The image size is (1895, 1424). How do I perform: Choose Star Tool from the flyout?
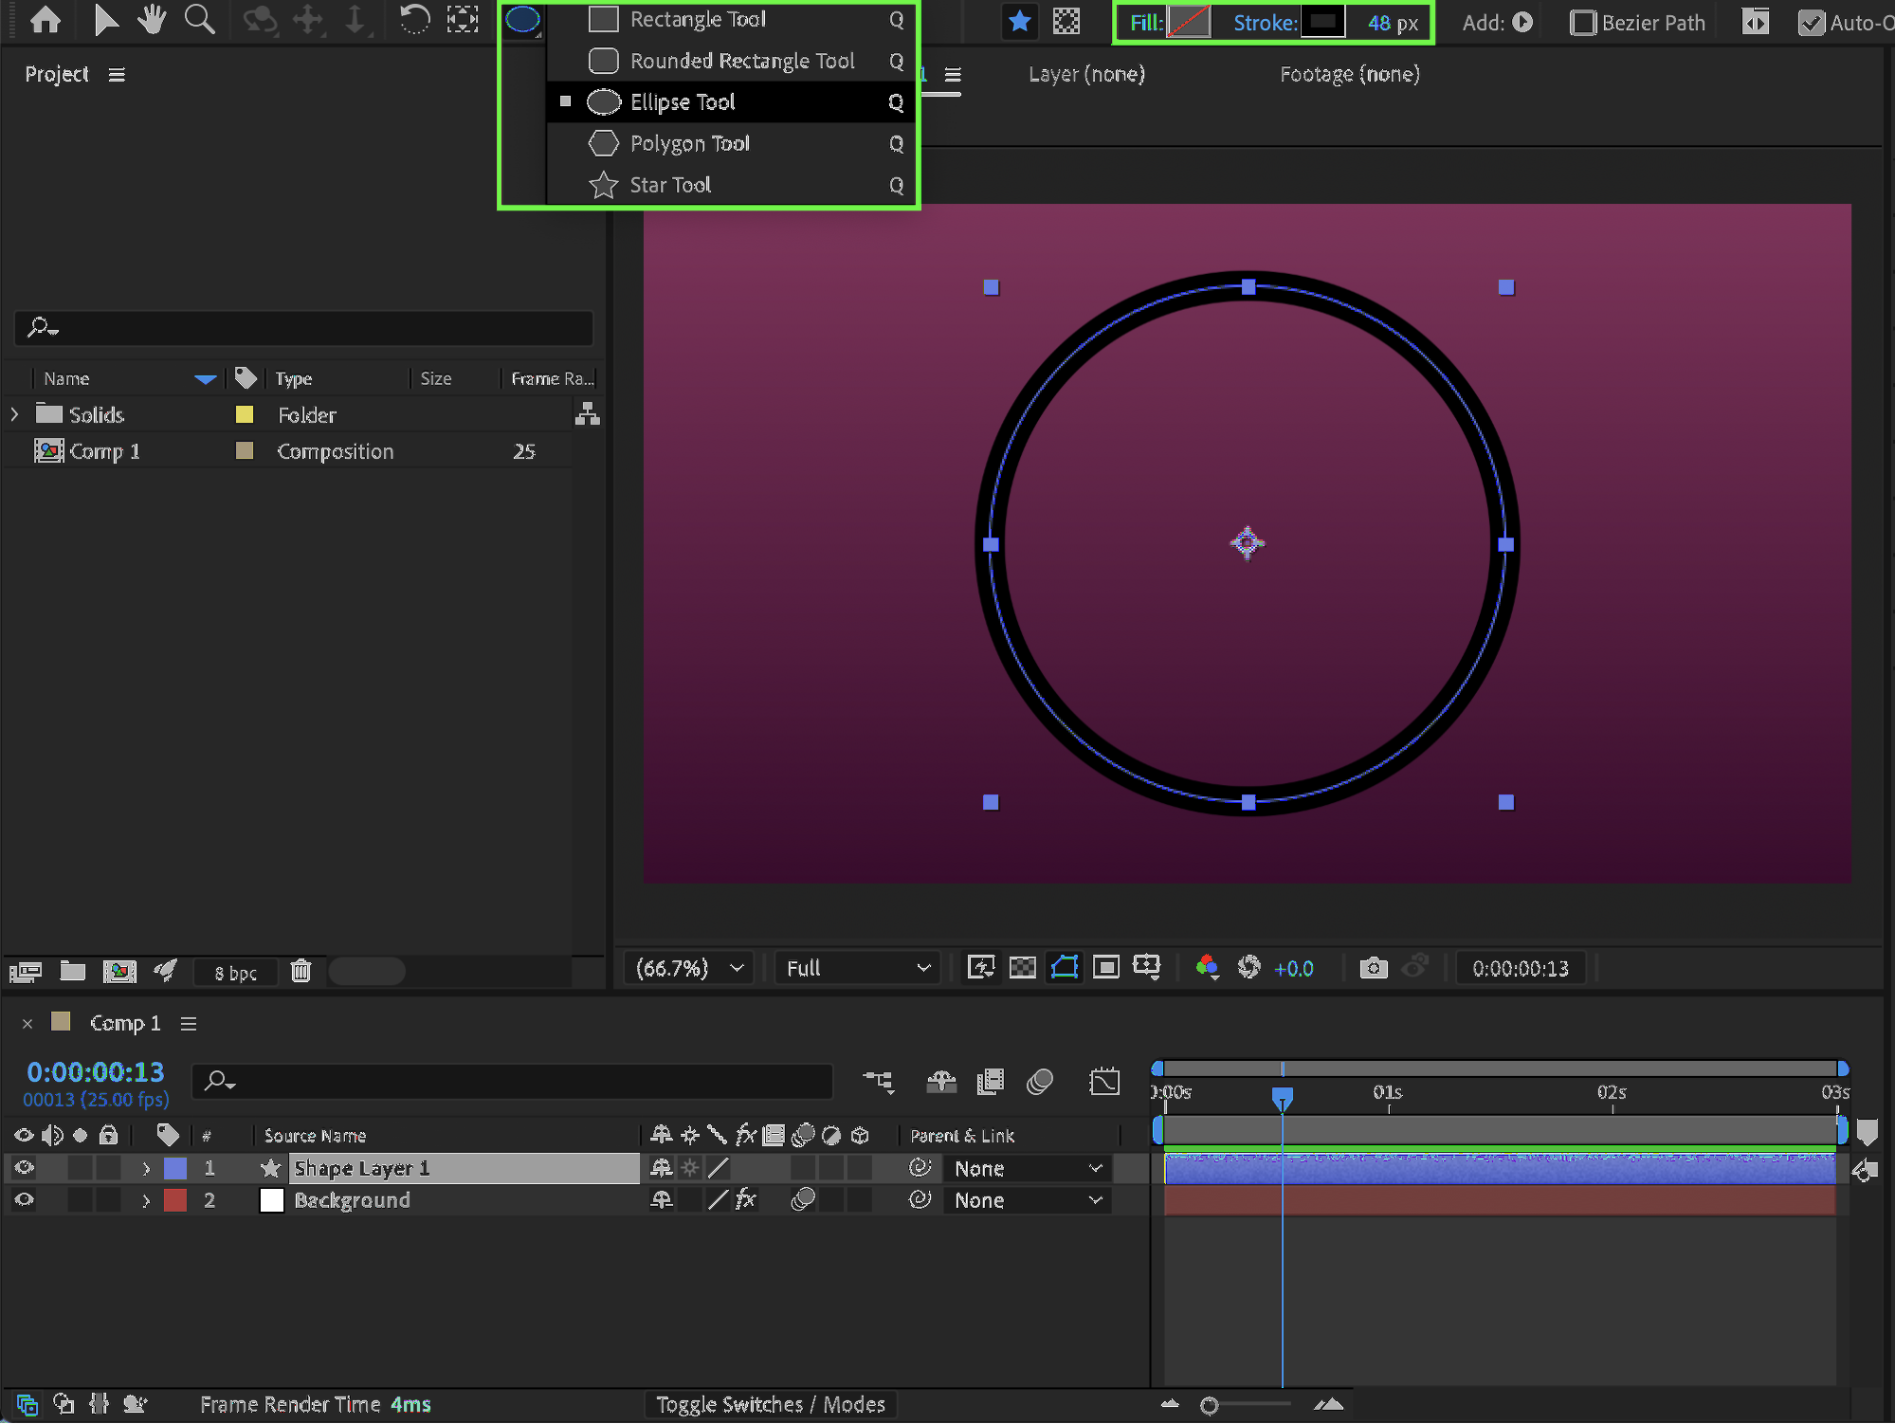coord(731,185)
